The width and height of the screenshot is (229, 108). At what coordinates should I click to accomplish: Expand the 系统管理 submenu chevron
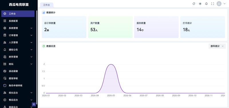coord(31,28)
